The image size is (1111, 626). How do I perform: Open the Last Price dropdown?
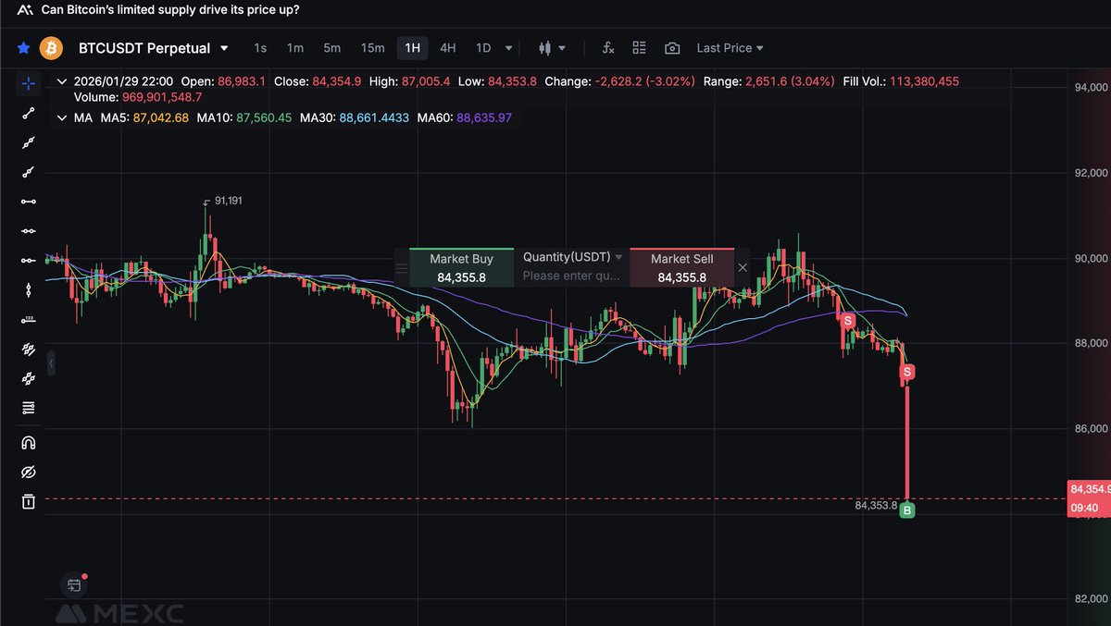(x=730, y=47)
